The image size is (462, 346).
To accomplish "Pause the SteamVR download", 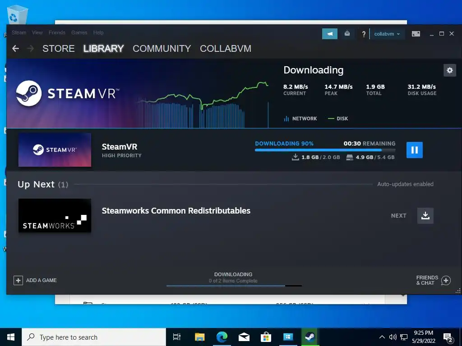I will (x=414, y=150).
